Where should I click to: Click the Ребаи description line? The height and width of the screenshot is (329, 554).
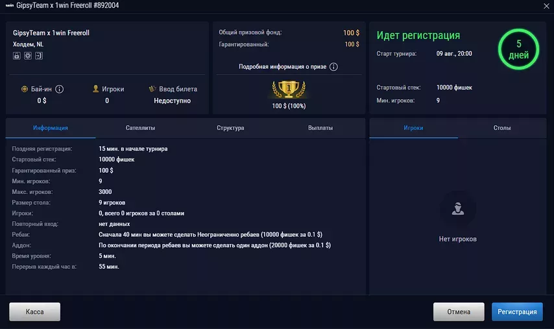point(210,235)
